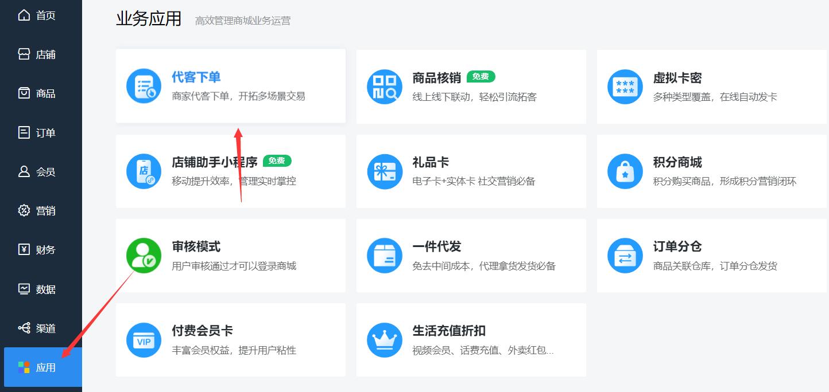Click the 礼品卡 gift card icon
The image size is (829, 392).
point(384,171)
